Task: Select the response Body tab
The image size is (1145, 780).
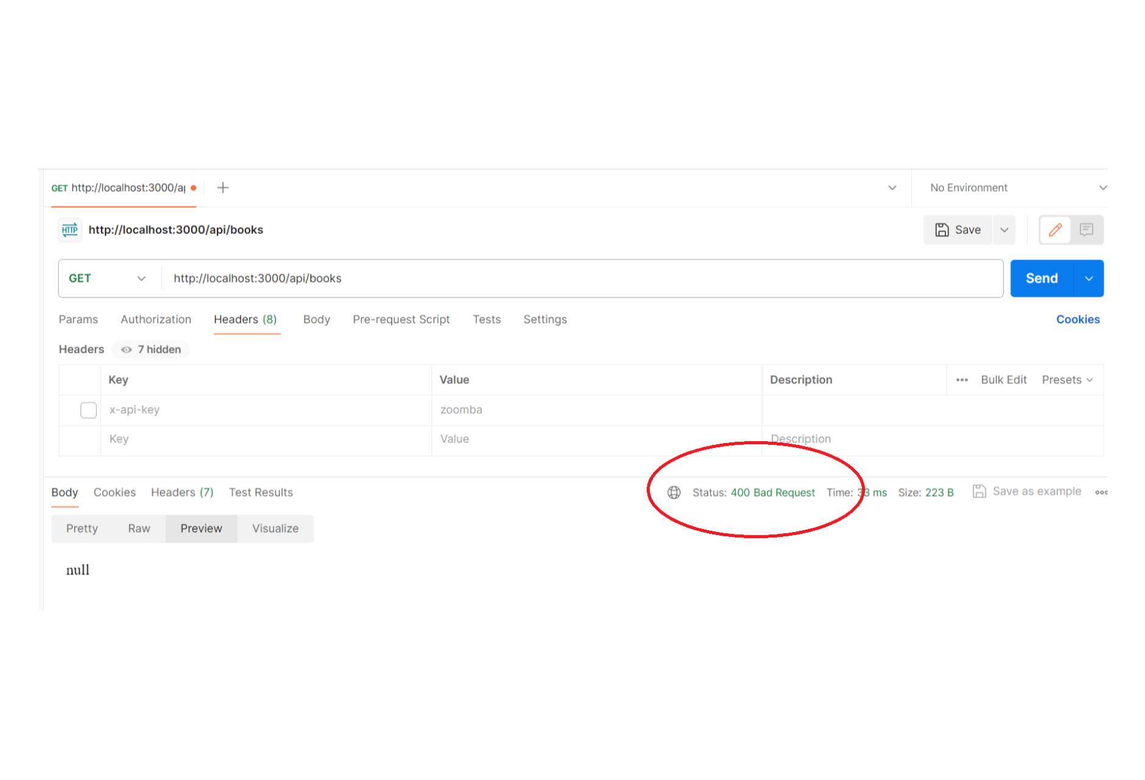Action: pyautogui.click(x=65, y=492)
